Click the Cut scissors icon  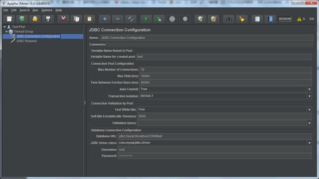(x=63, y=19)
